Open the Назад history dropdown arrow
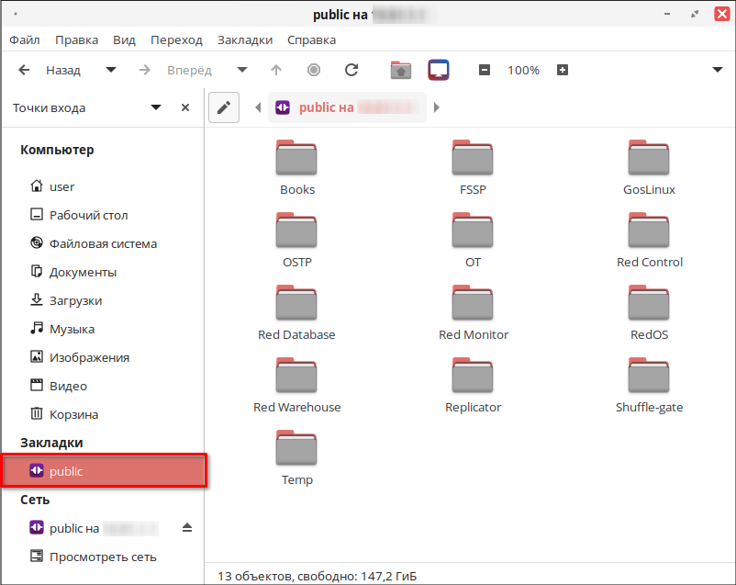This screenshot has width=736, height=585. [111, 70]
